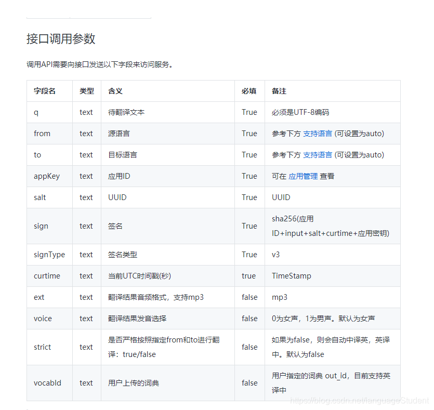Open 支持语言 link in the to row

318,155
